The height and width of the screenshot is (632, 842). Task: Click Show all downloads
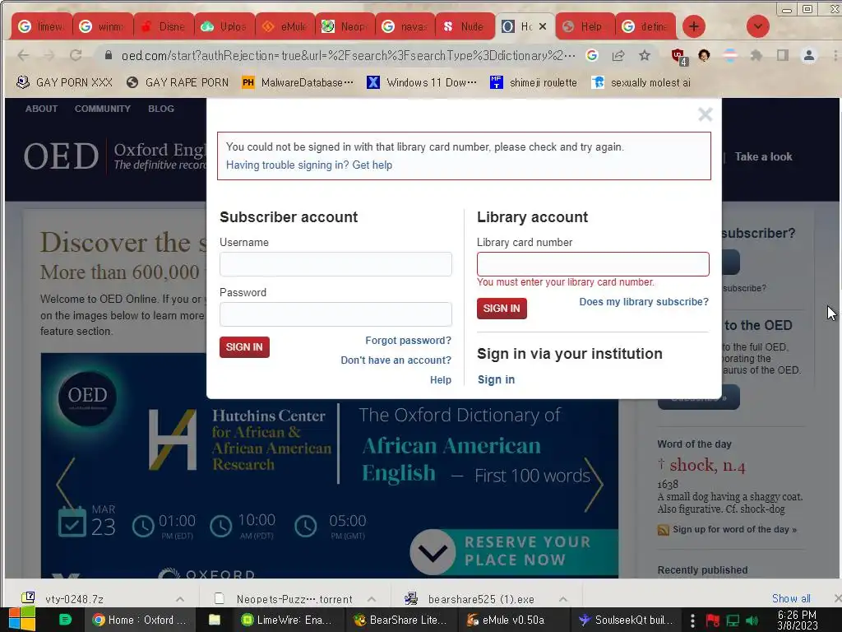tap(791, 598)
